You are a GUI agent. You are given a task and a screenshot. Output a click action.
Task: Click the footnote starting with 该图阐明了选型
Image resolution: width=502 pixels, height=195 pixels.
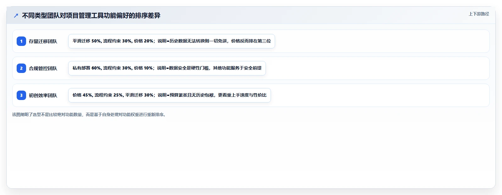point(90,114)
